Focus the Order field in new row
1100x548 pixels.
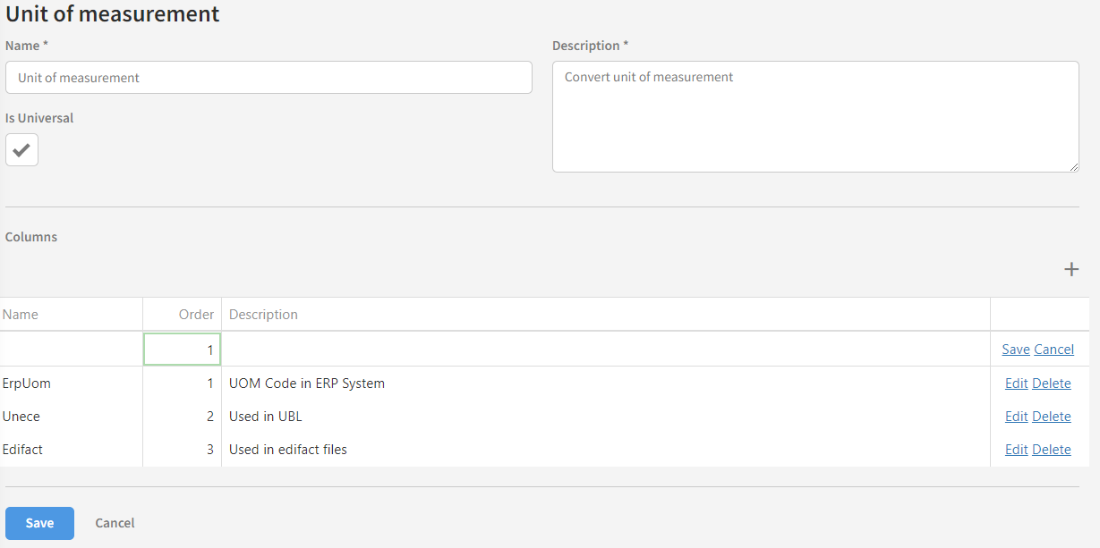[x=182, y=350]
